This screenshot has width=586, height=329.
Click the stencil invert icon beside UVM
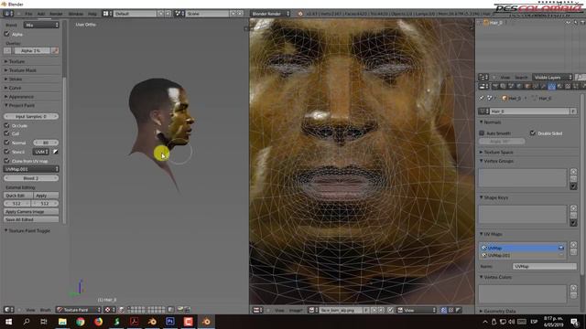(55, 152)
